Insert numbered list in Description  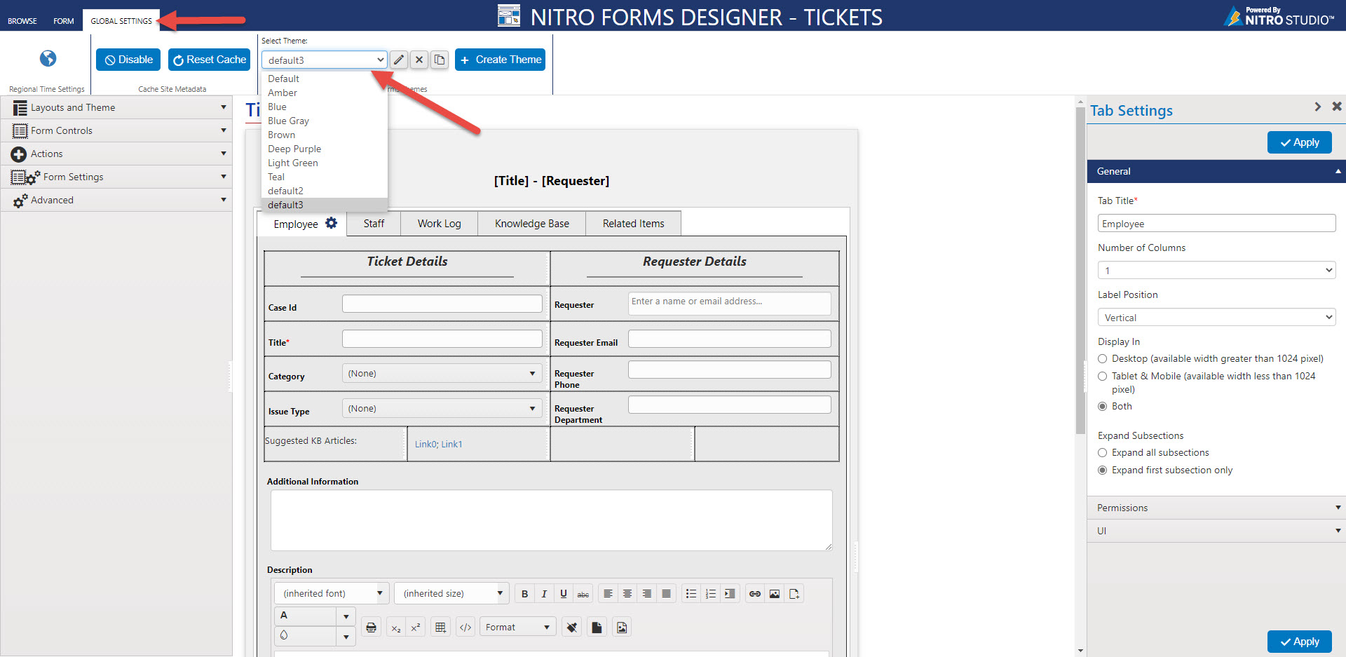(x=711, y=594)
